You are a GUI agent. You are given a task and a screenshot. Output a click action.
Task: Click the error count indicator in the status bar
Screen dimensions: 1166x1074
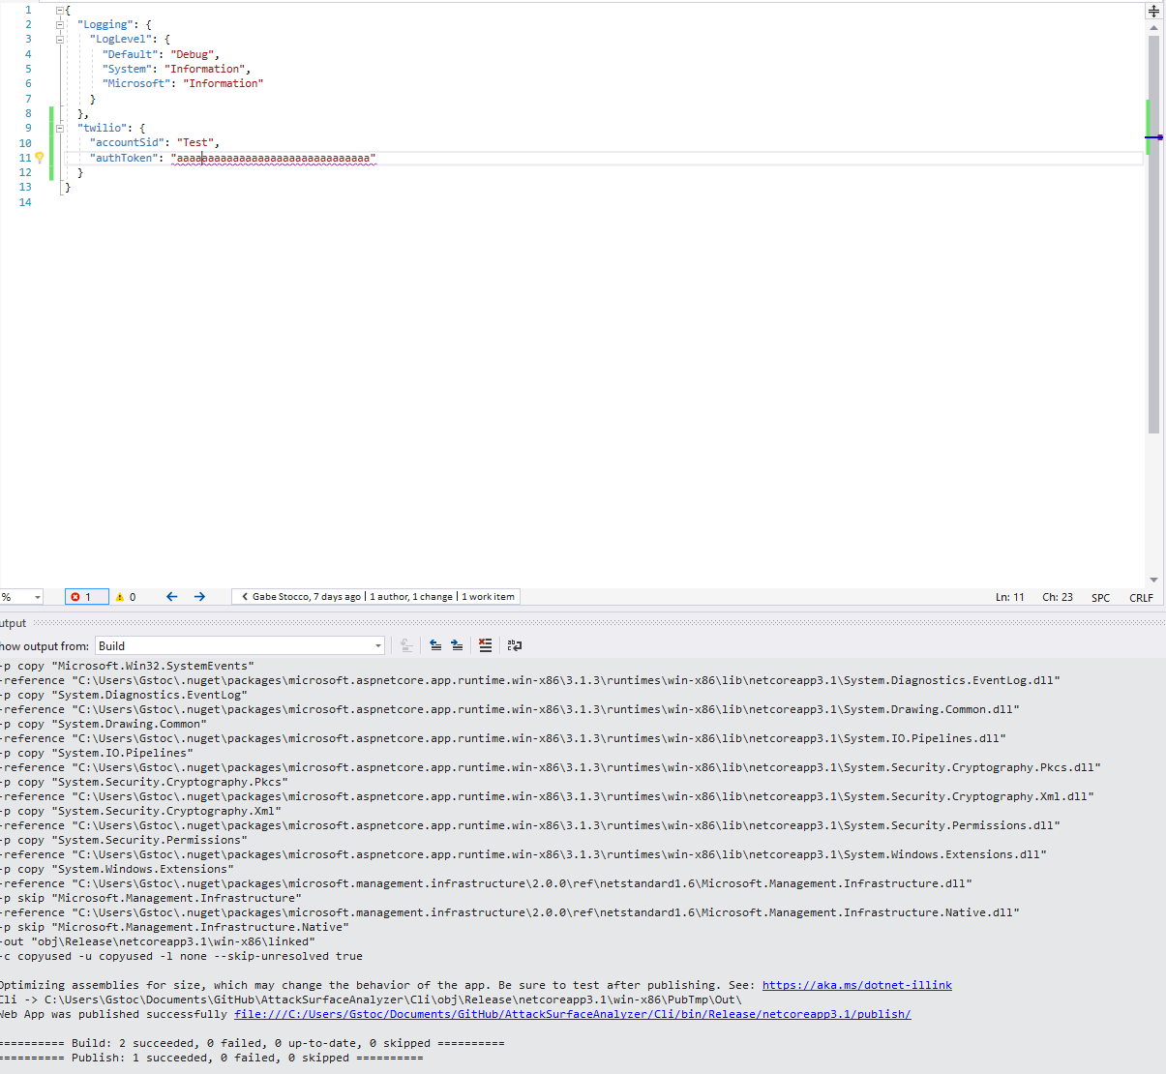coord(85,597)
